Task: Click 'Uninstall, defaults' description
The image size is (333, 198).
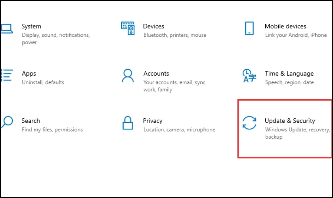Action: tap(43, 82)
